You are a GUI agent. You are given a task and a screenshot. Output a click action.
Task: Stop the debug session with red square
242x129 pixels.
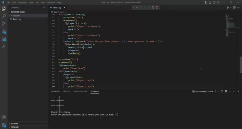point(157,8)
